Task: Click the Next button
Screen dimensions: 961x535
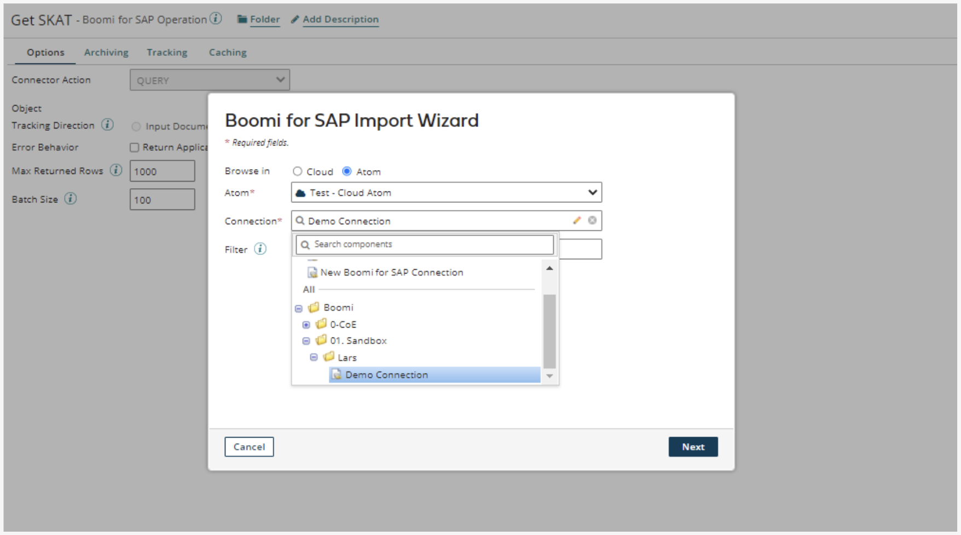Action: coord(693,447)
